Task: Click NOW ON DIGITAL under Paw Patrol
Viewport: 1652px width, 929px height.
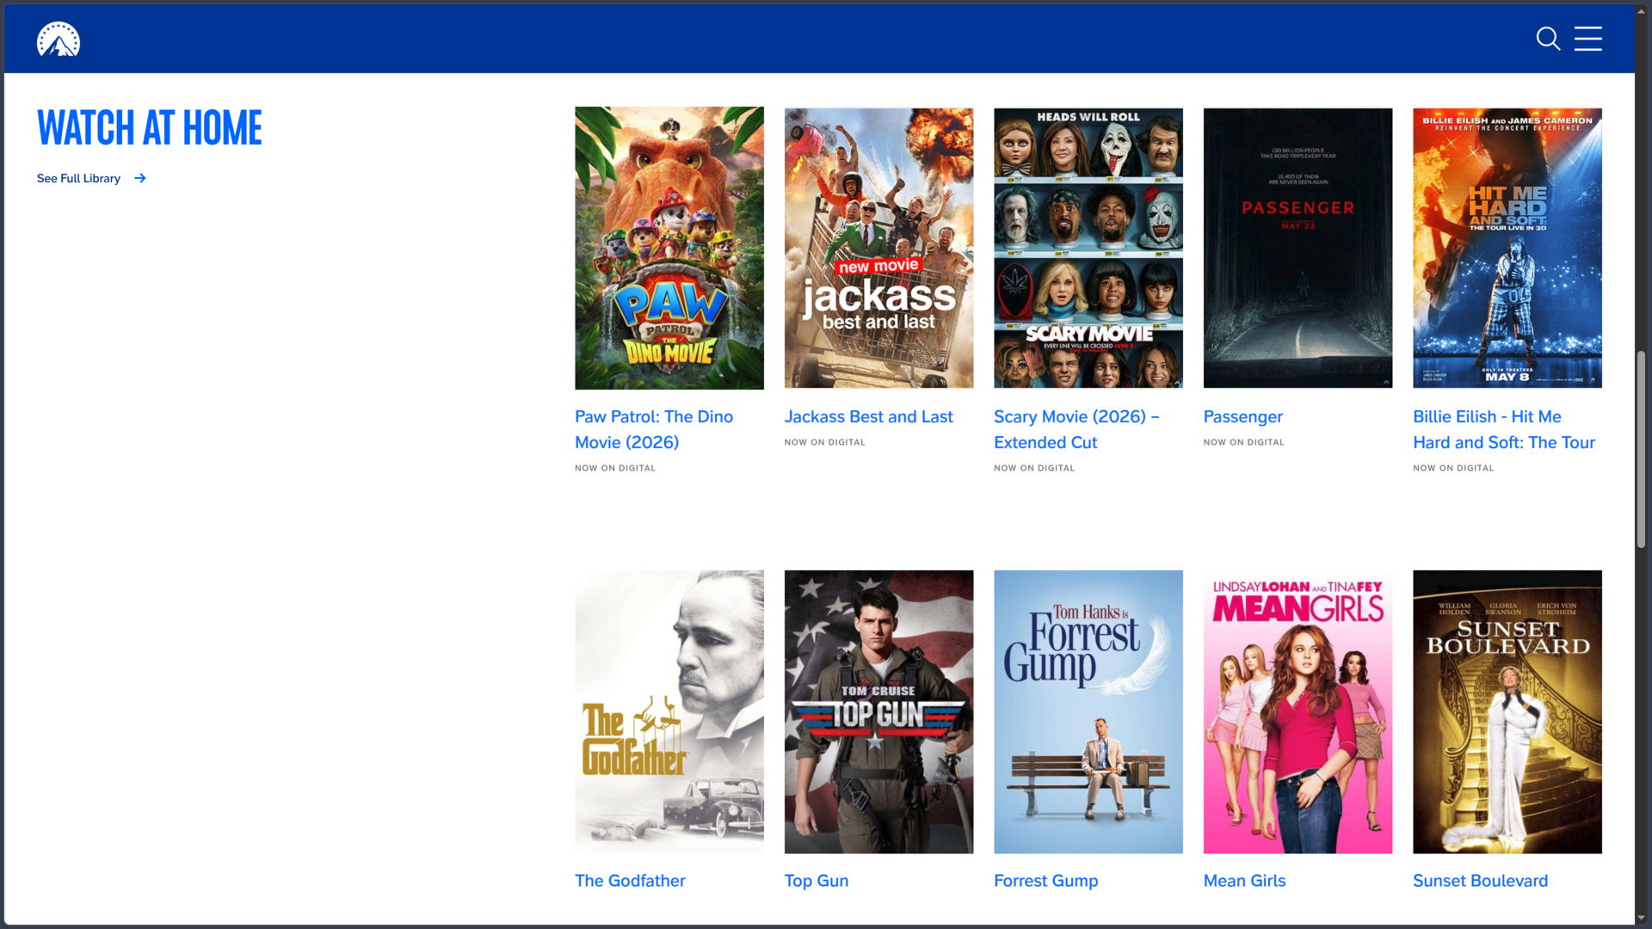Action: point(615,468)
